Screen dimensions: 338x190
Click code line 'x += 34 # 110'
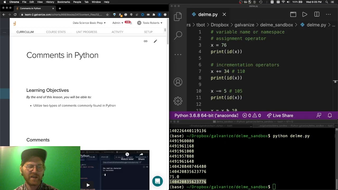pyautogui.click(x=228, y=71)
